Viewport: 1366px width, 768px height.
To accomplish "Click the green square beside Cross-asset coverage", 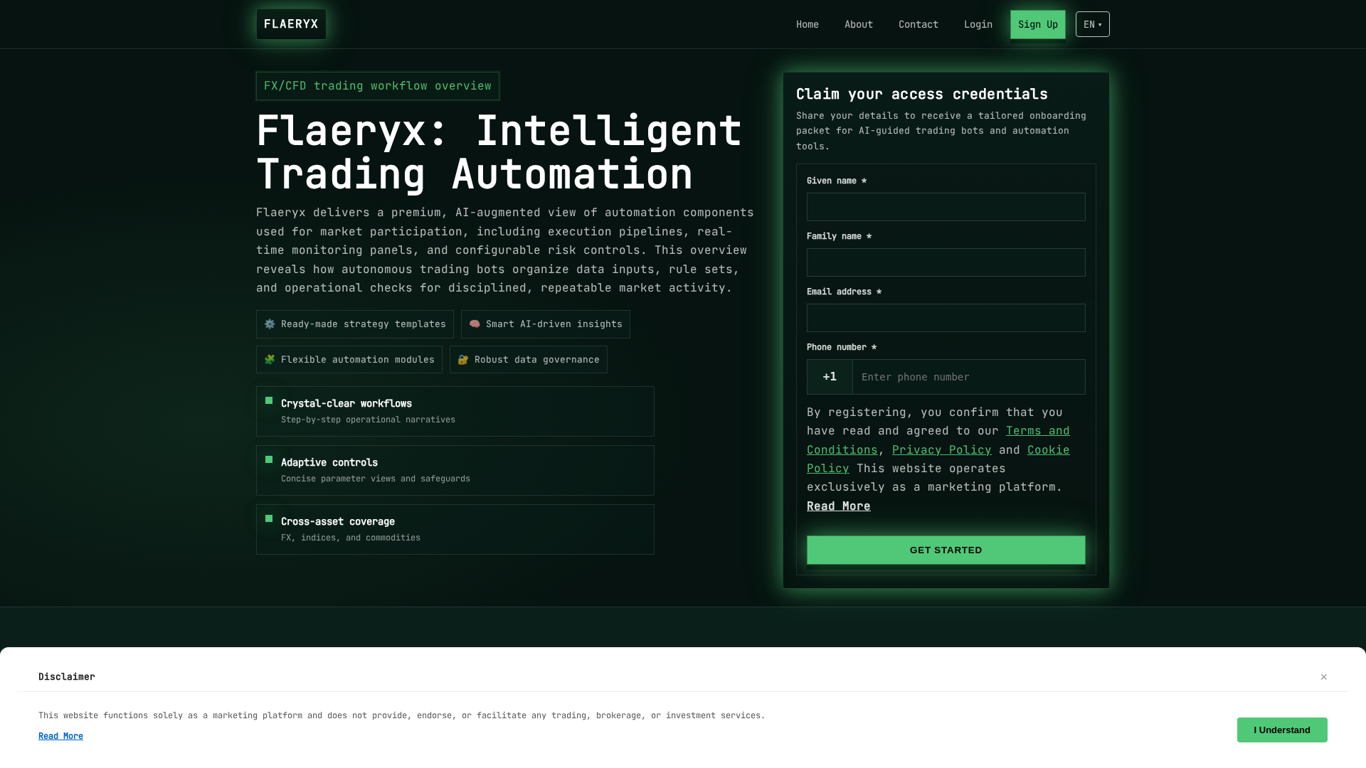I will (x=269, y=518).
